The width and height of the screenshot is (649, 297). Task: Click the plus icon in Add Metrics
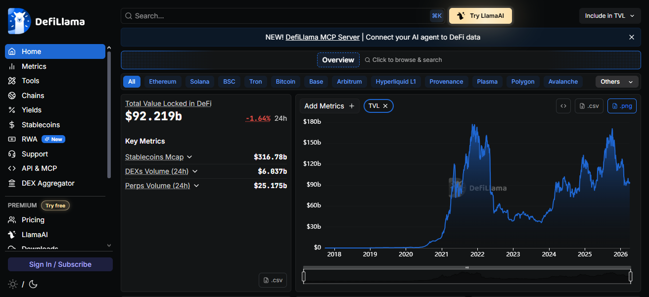352,106
